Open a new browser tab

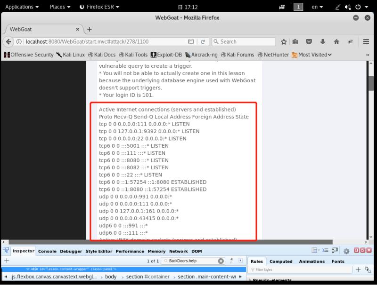pyautogui.click(x=90, y=29)
